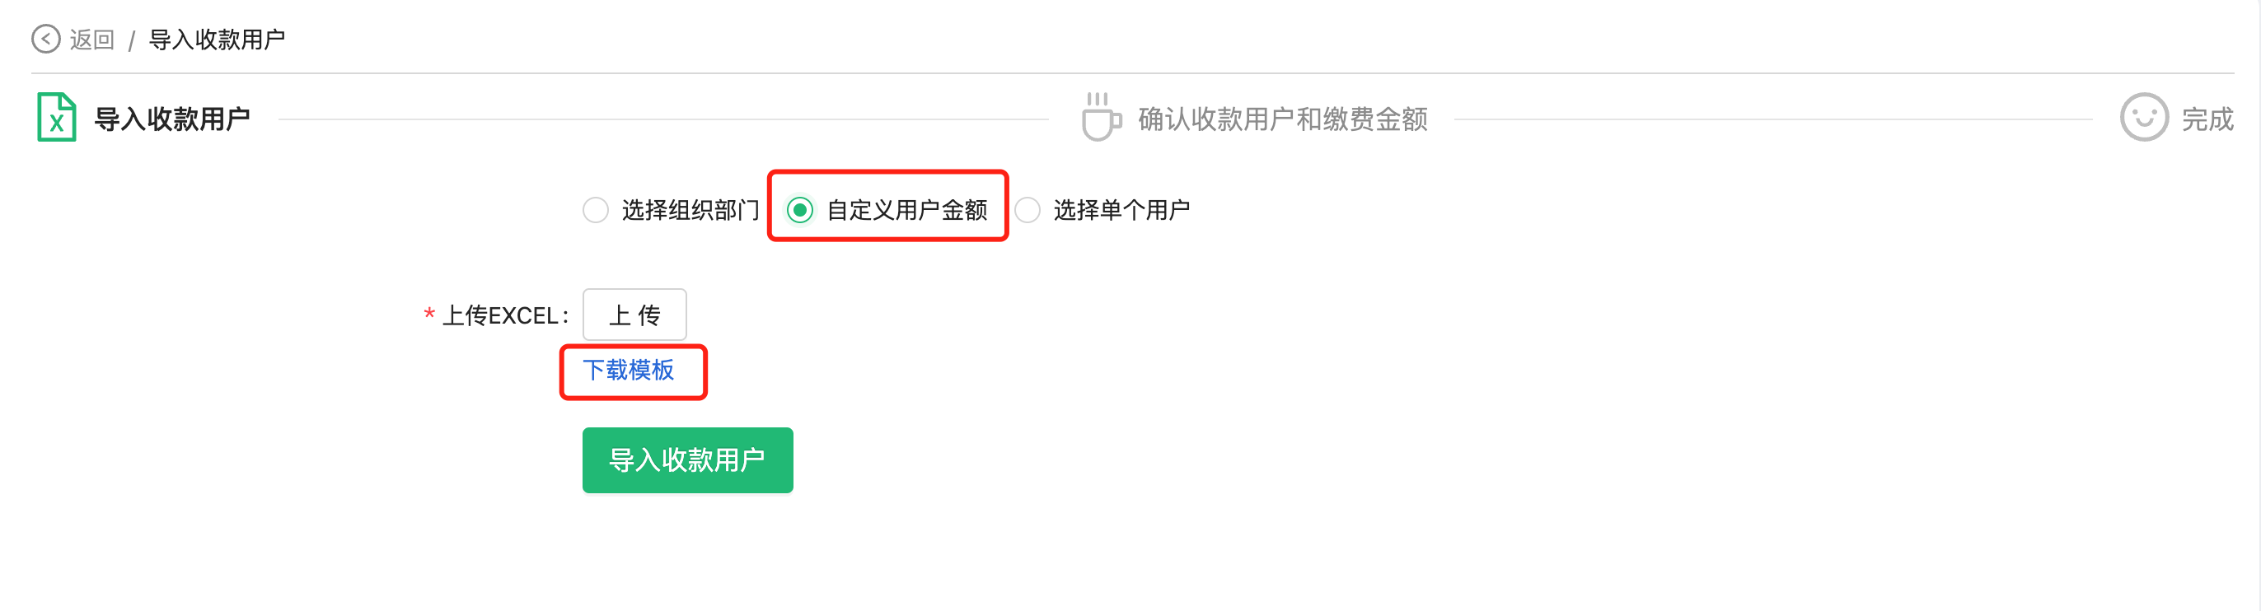Click the red required asterisk marker
2261x611 pixels.
429,314
